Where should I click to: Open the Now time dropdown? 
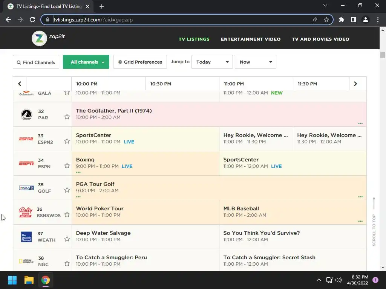(256, 62)
